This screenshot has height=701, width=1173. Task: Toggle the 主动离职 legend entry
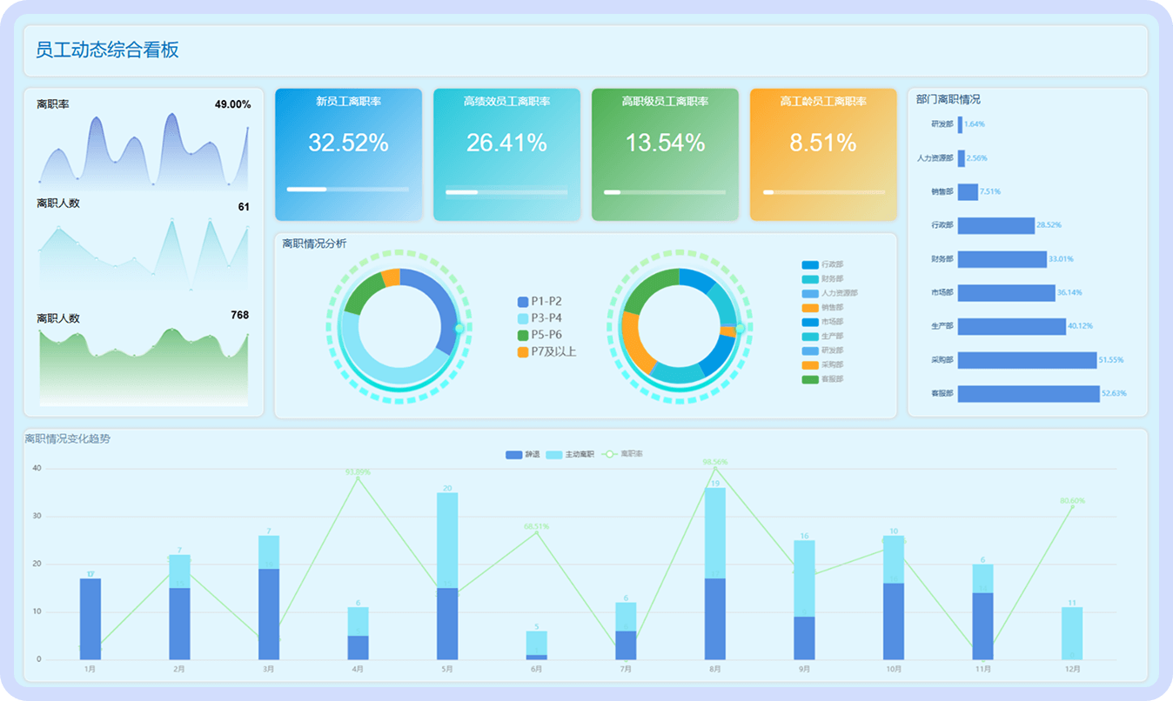(x=553, y=454)
